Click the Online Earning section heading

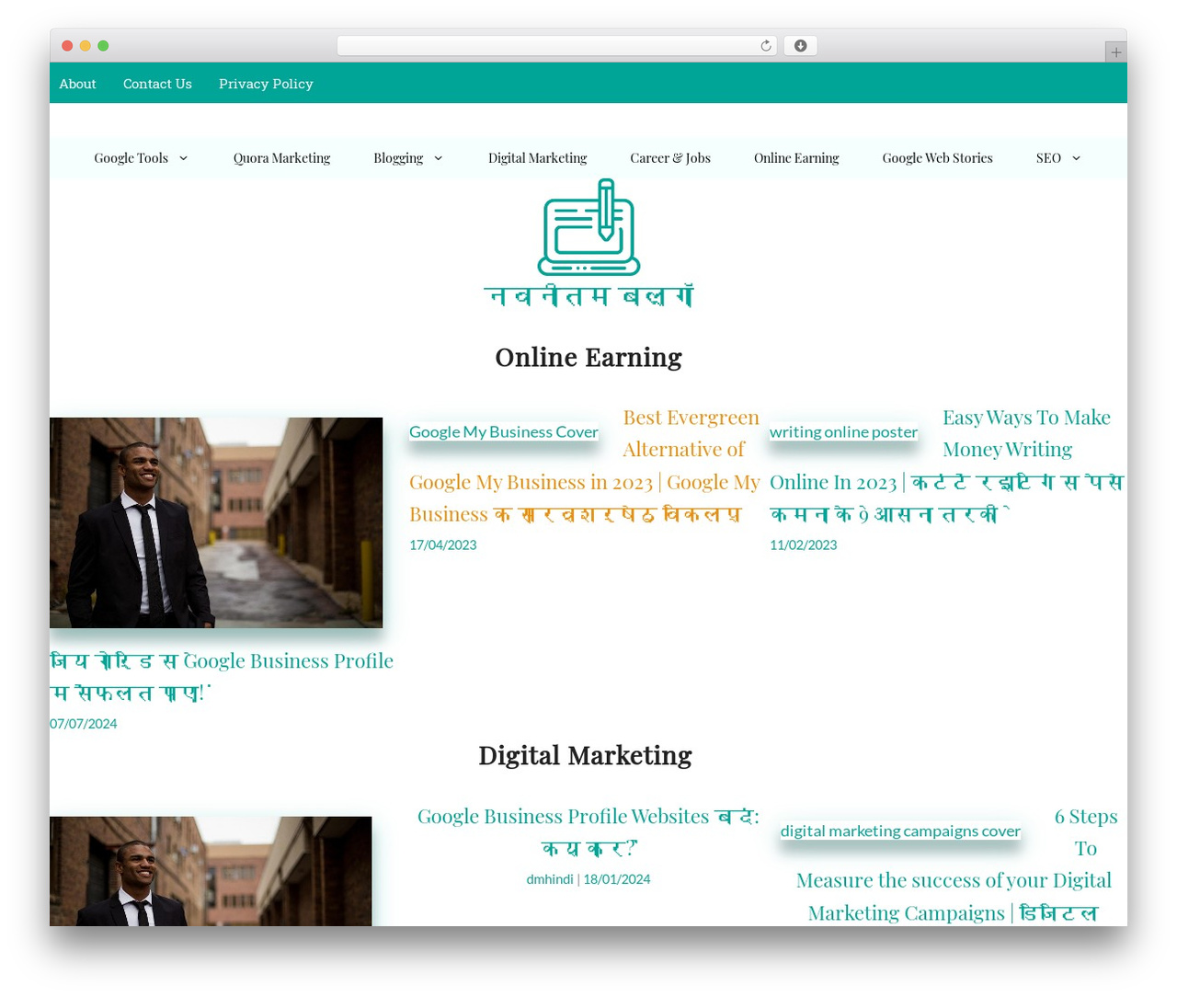coord(588,357)
